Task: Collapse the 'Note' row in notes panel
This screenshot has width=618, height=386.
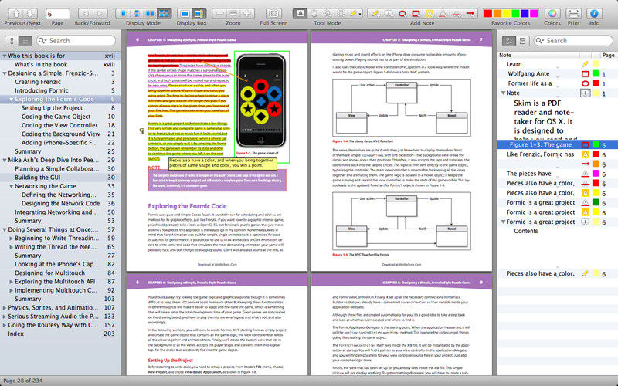Action: 503,93
